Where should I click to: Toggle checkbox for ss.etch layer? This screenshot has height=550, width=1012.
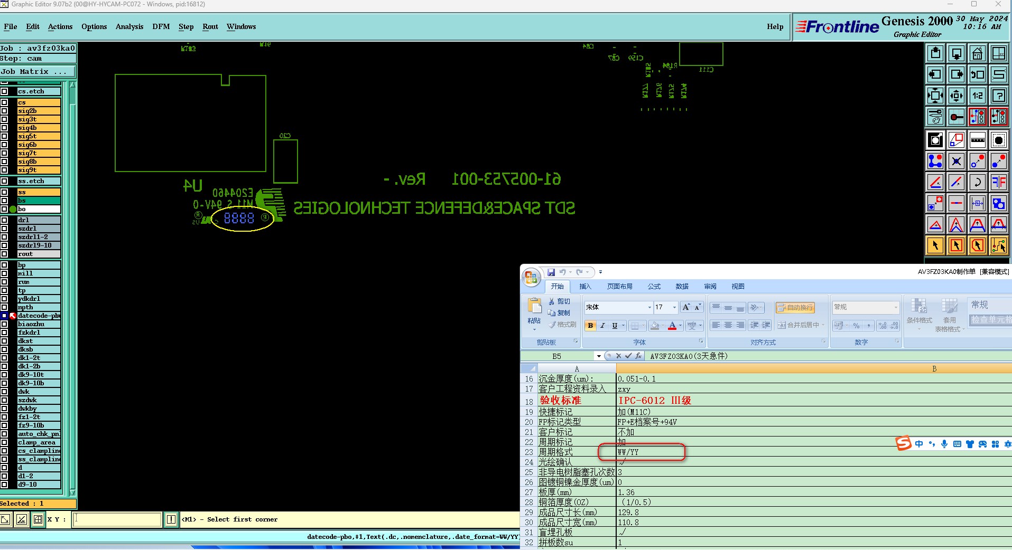pos(4,181)
